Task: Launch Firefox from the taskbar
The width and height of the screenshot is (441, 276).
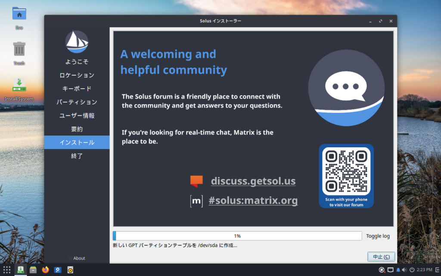Action: click(x=45, y=270)
